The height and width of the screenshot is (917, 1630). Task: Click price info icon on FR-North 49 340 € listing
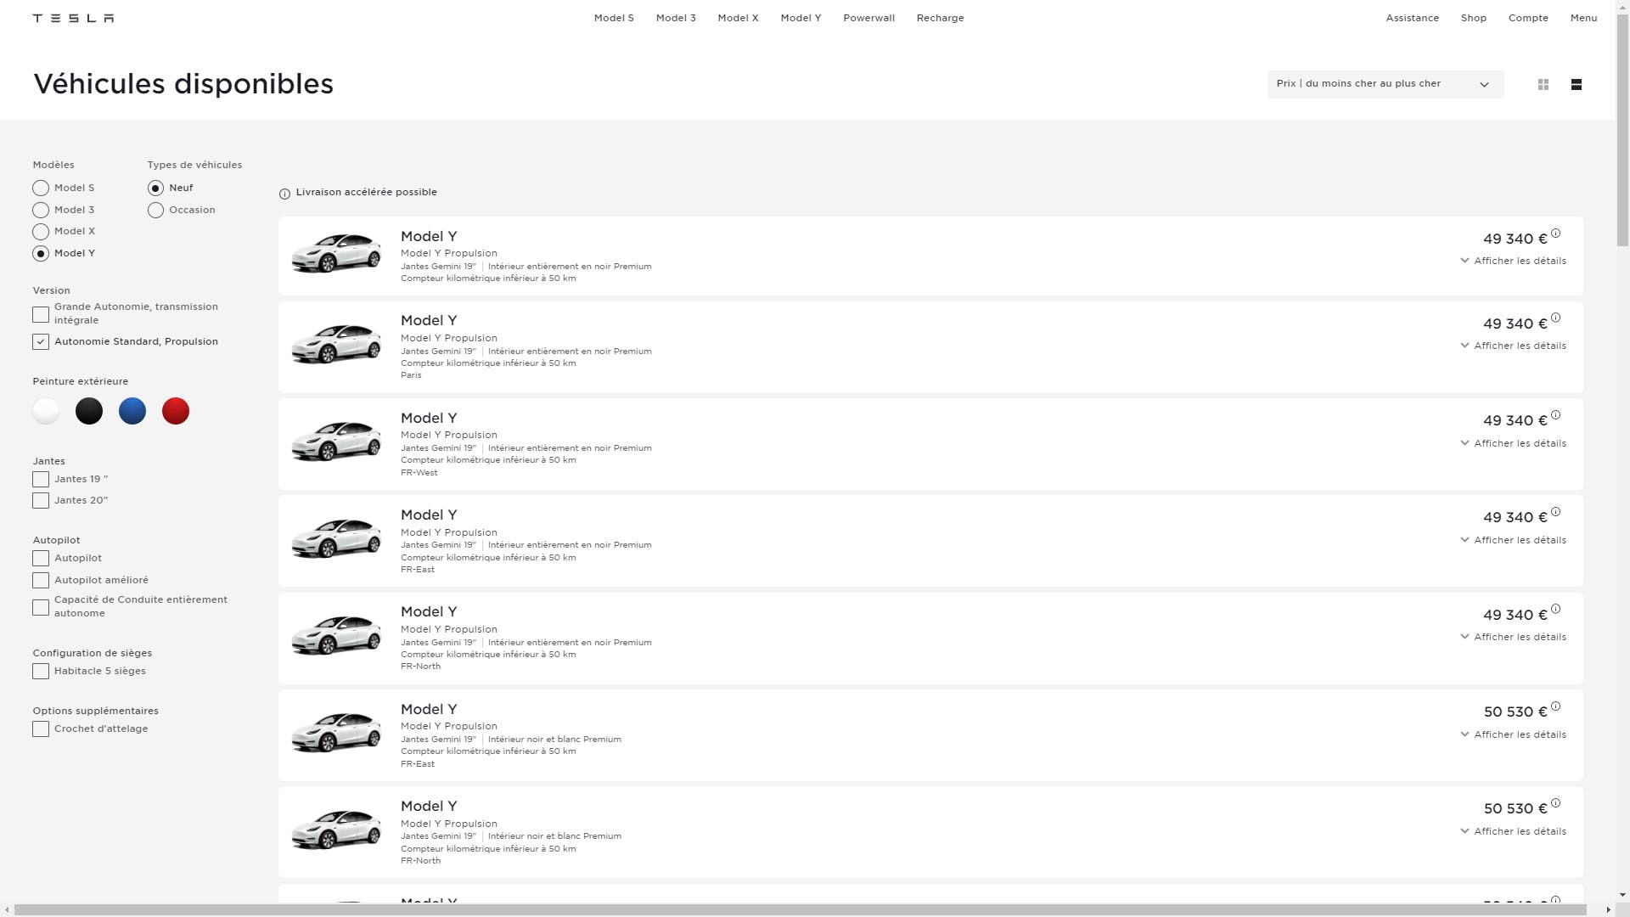[1555, 608]
